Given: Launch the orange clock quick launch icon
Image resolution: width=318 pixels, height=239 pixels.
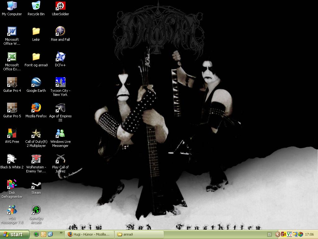Looking at the screenshot, I should tap(43, 234).
